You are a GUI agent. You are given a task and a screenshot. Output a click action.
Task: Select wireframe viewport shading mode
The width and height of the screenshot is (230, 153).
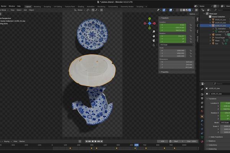(181, 10)
